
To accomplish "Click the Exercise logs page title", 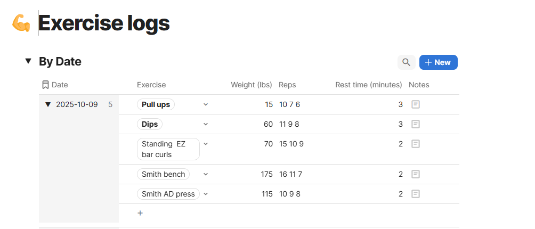I will (x=104, y=23).
